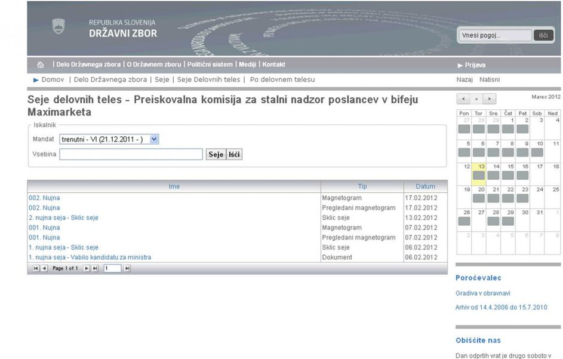The width and height of the screenshot is (563, 359).
Task: Open the '2. nujna seja - Sklic seje' link
Action: [63, 217]
